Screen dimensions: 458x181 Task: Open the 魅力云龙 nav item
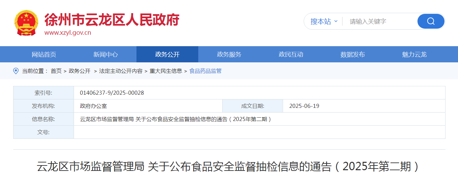(414, 54)
